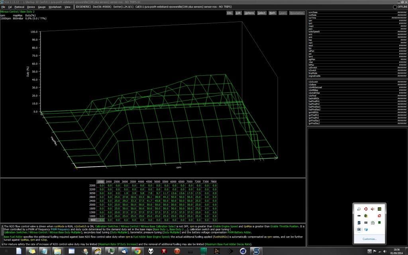This screenshot has width=408, height=255.
Task: Open Google Chrome from the taskbar
Action: click(137, 251)
